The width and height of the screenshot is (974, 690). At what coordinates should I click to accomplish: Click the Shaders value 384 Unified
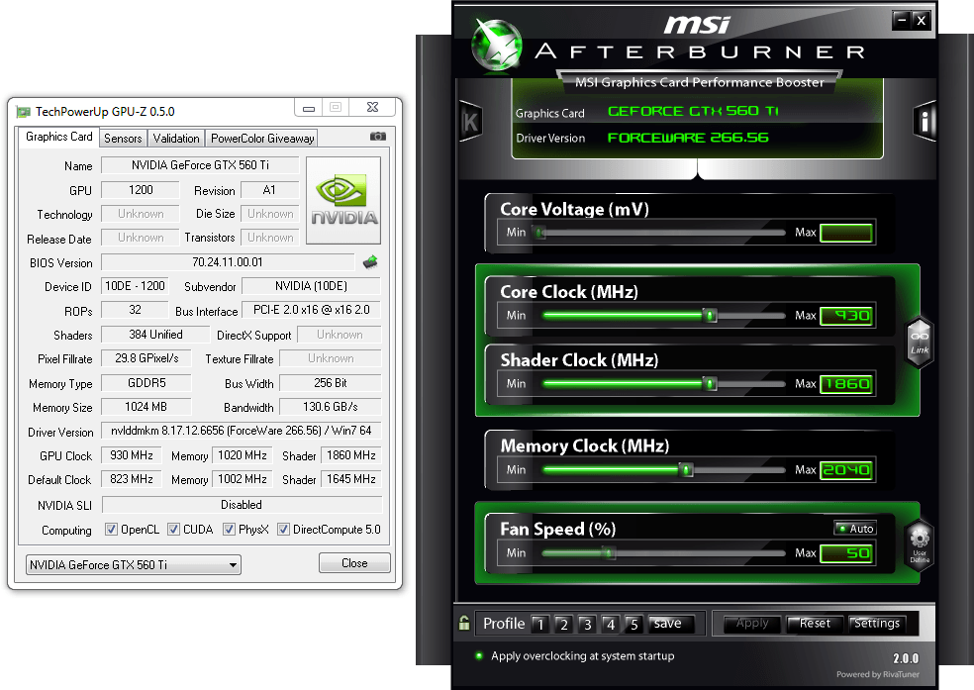155,335
